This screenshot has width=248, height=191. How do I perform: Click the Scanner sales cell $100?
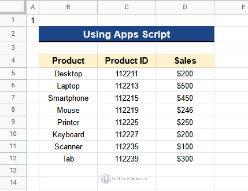[185, 147]
